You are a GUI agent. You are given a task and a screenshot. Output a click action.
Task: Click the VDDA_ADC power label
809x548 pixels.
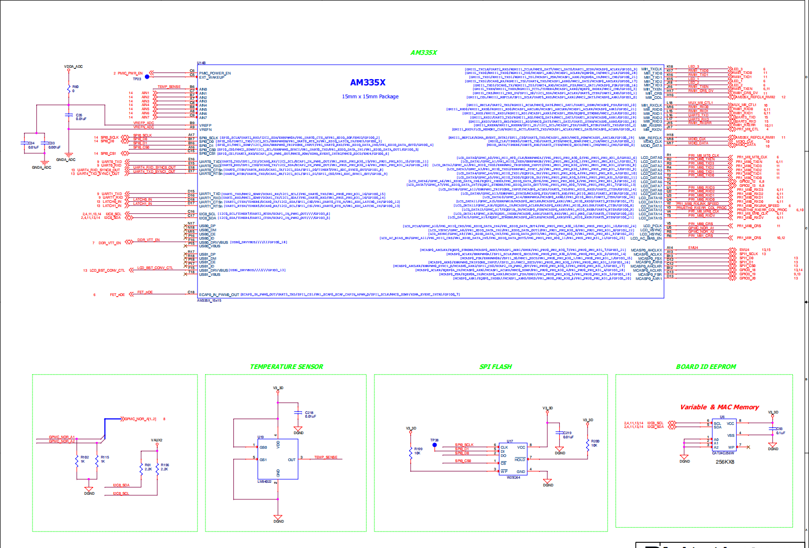click(x=73, y=67)
